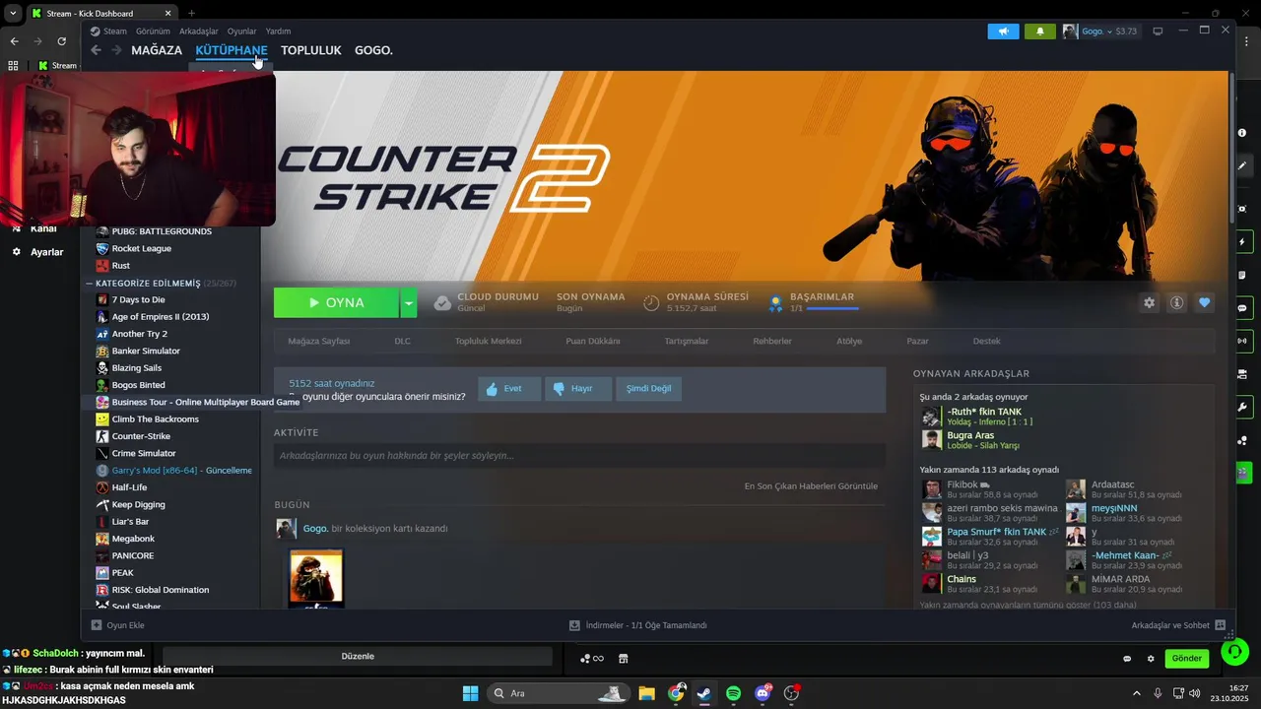
Task: Show hidden Windows tray icons chevron
Action: [x=1136, y=693]
